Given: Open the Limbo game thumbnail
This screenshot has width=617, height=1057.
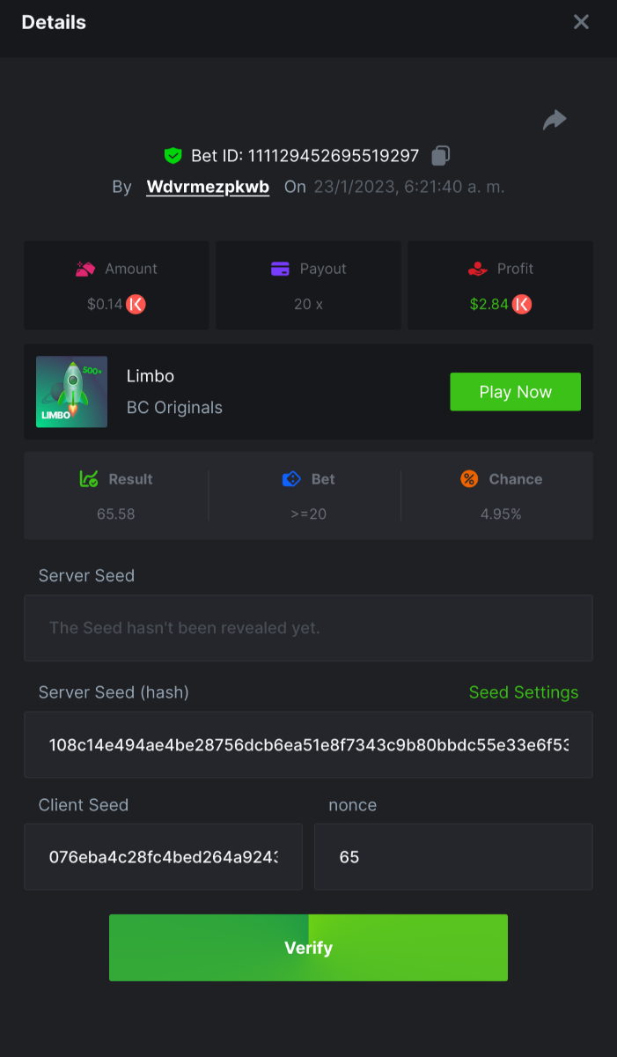Looking at the screenshot, I should pyautogui.click(x=71, y=392).
